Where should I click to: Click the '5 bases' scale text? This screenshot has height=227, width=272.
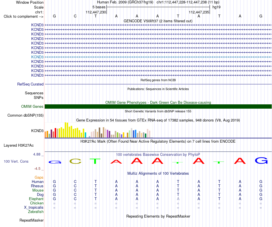tap(99, 7)
